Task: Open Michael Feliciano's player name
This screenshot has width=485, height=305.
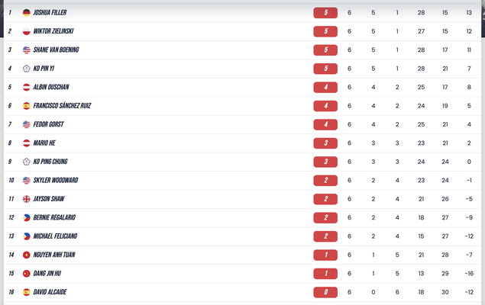Action: point(55,236)
